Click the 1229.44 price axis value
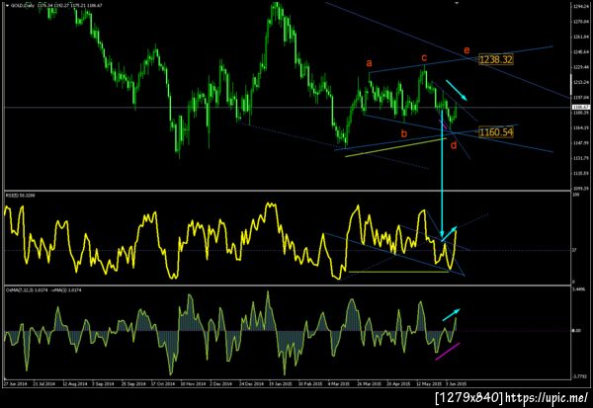593x408 pixels. [x=580, y=67]
